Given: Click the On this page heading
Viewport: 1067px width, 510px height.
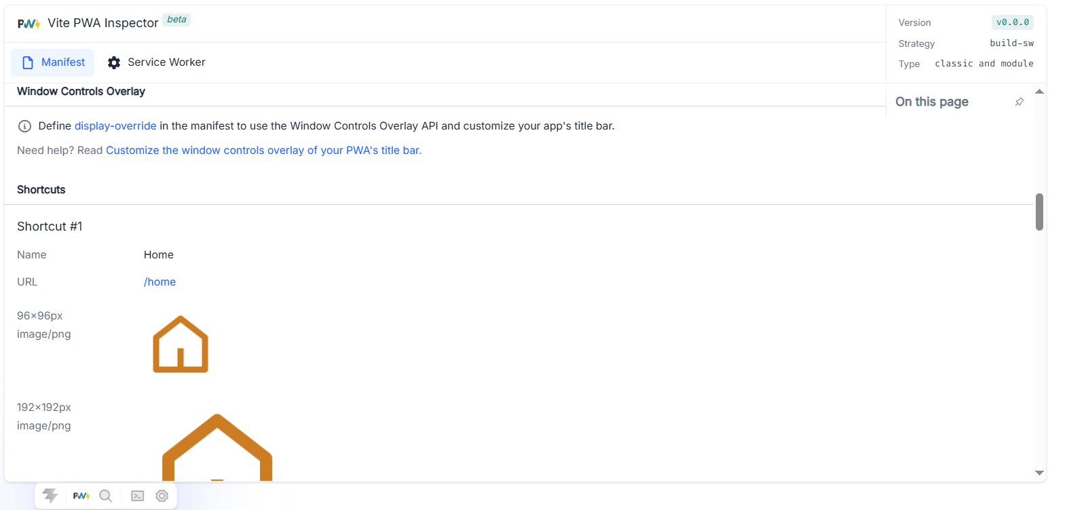Looking at the screenshot, I should pyautogui.click(x=932, y=102).
